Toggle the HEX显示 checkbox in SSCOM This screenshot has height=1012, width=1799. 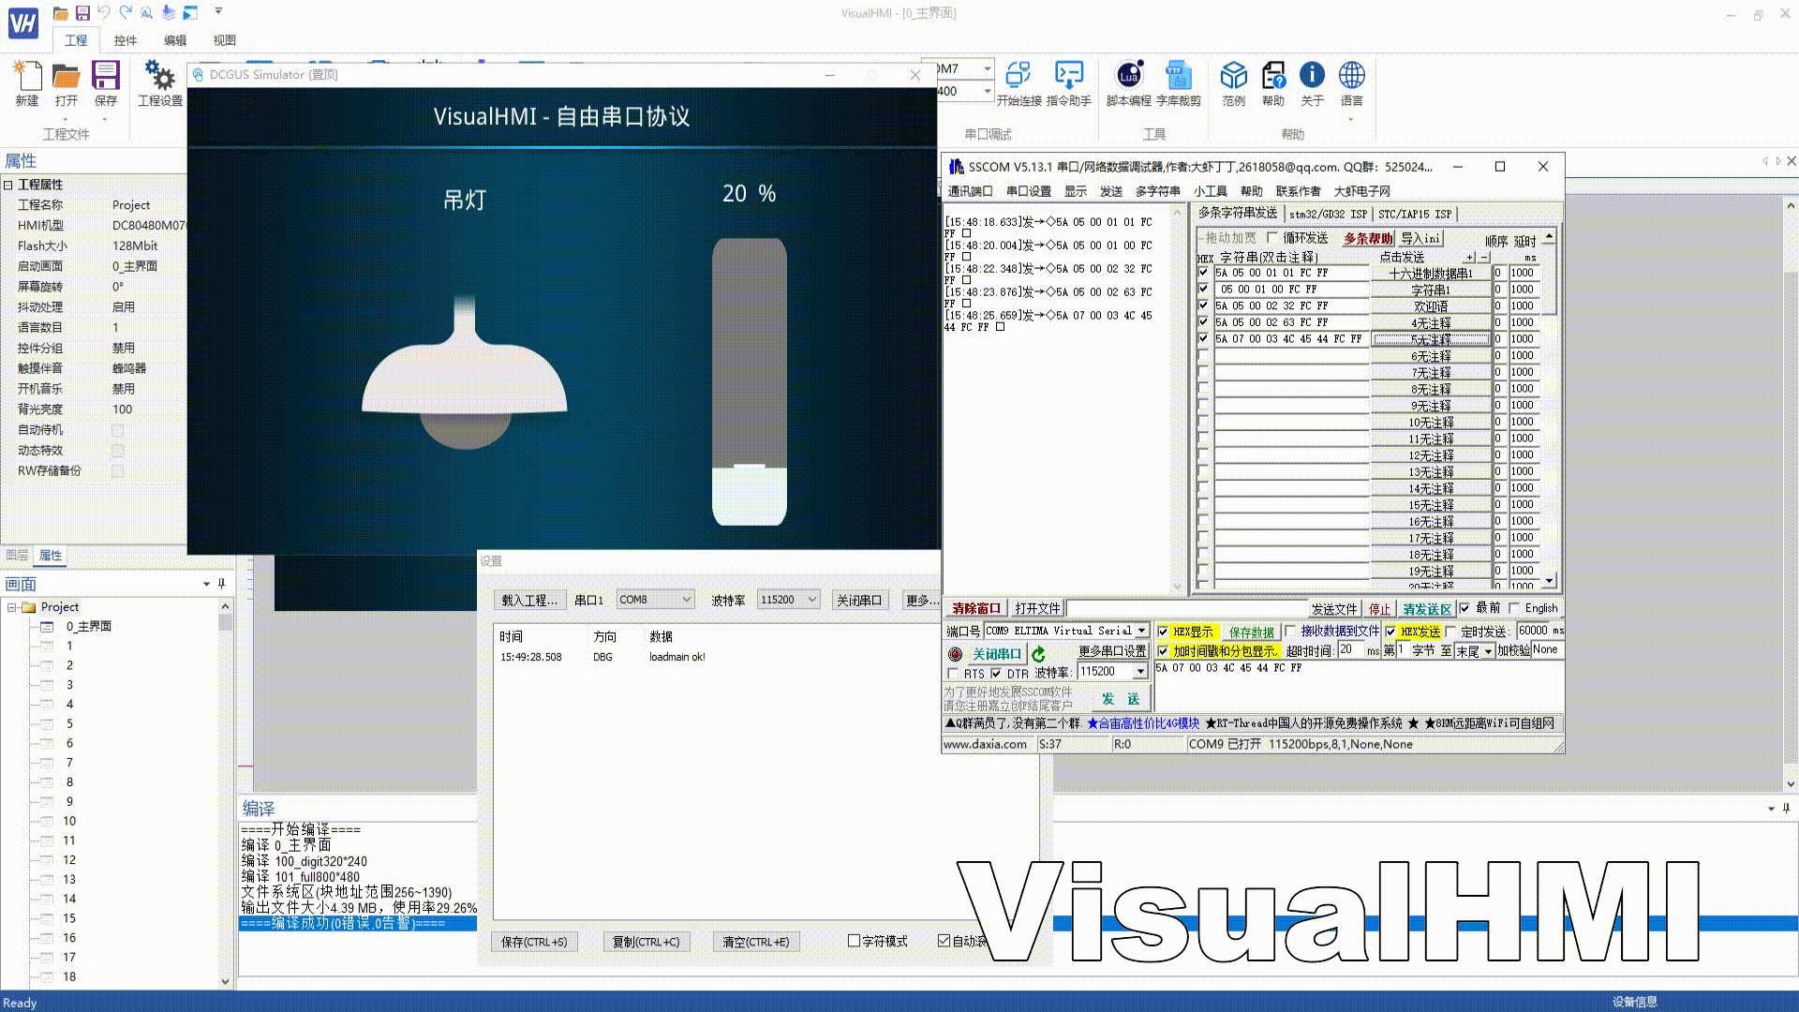[1163, 632]
